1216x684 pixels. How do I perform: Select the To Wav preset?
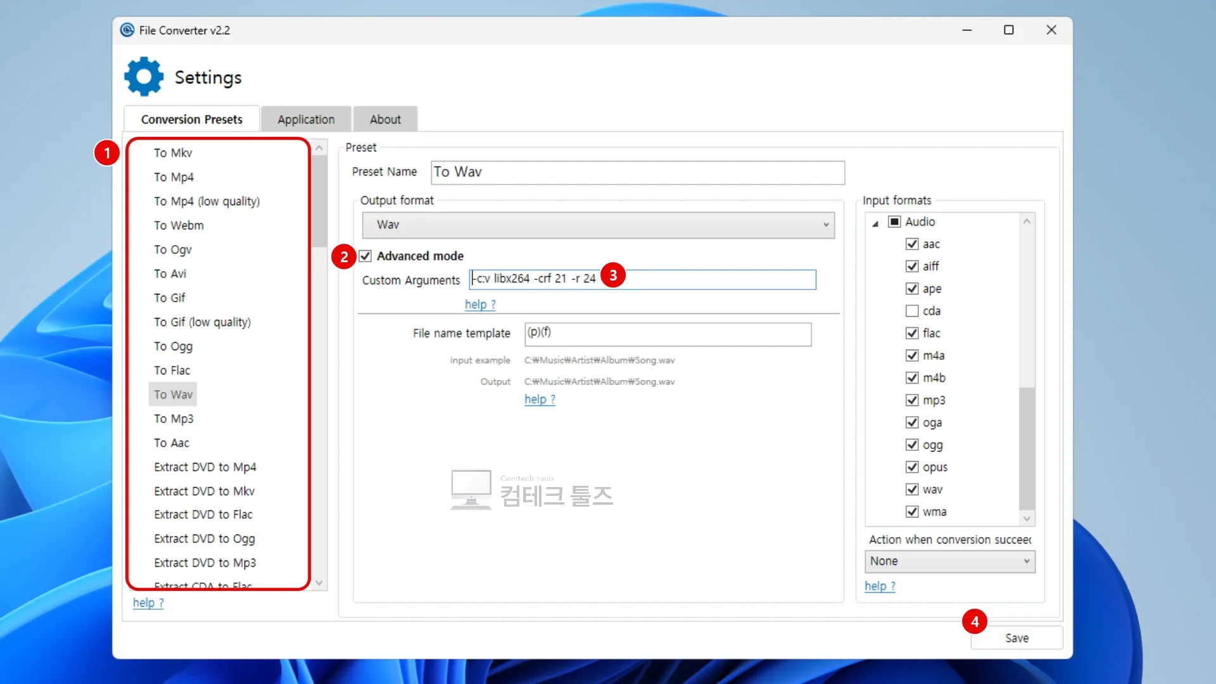pyautogui.click(x=173, y=395)
